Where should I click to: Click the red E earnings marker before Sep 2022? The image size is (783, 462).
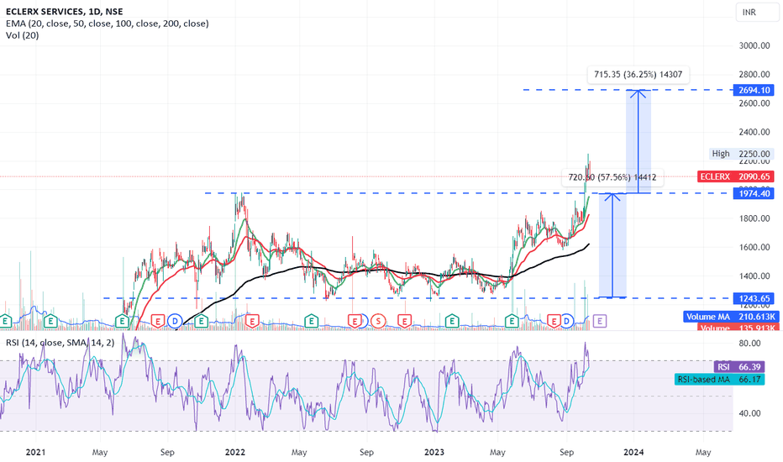pyautogui.click(x=355, y=321)
